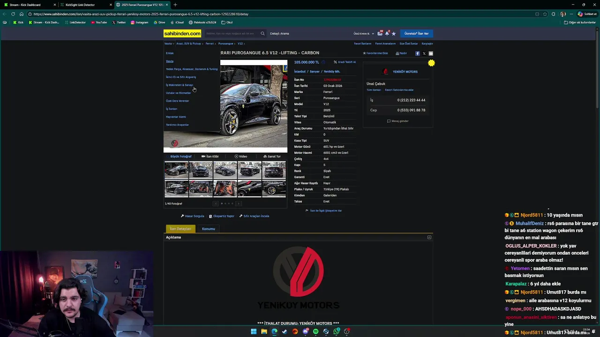The height and width of the screenshot is (337, 600).
Task: Expand the Vasıta breadcrumb dropdown
Action: 169,44
